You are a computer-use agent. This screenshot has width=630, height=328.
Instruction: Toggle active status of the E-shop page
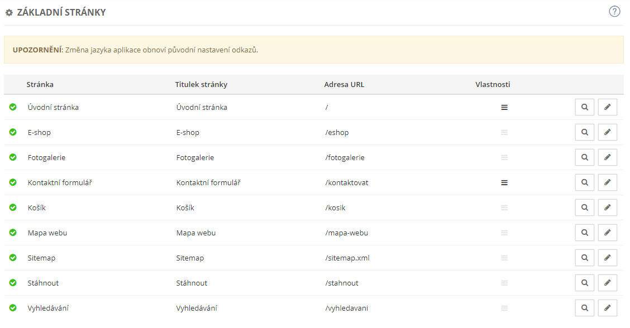pos(13,132)
